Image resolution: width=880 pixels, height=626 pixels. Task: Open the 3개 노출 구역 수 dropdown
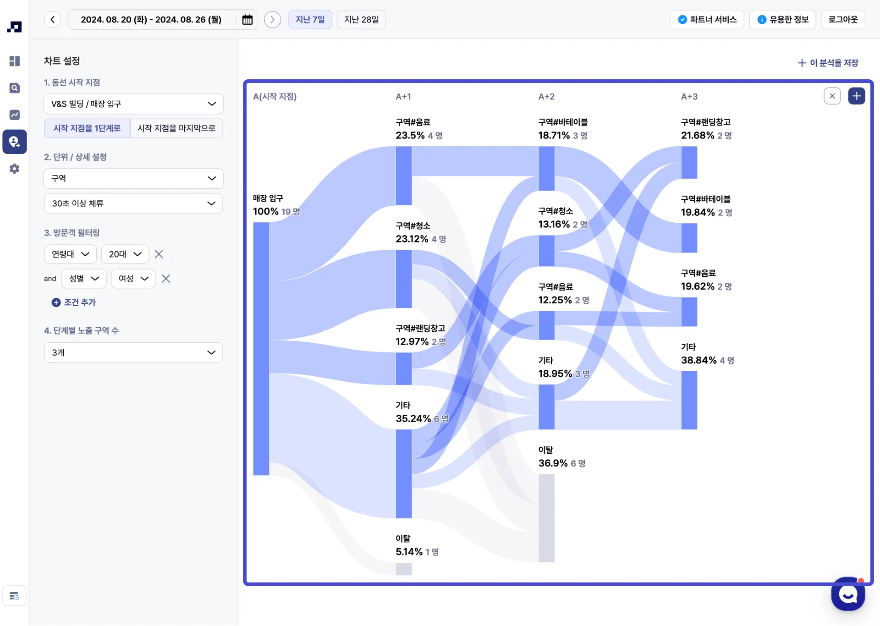point(133,352)
